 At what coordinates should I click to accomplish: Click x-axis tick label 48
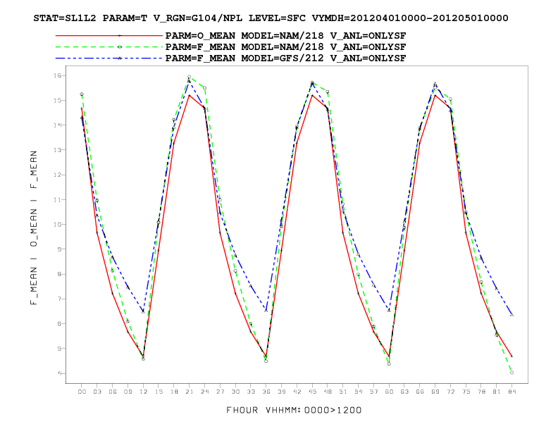328,392
